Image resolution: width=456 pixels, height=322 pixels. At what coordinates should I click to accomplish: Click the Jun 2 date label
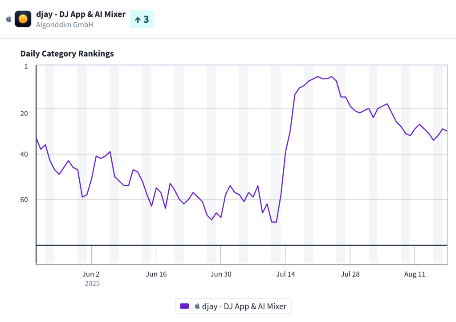pyautogui.click(x=91, y=274)
